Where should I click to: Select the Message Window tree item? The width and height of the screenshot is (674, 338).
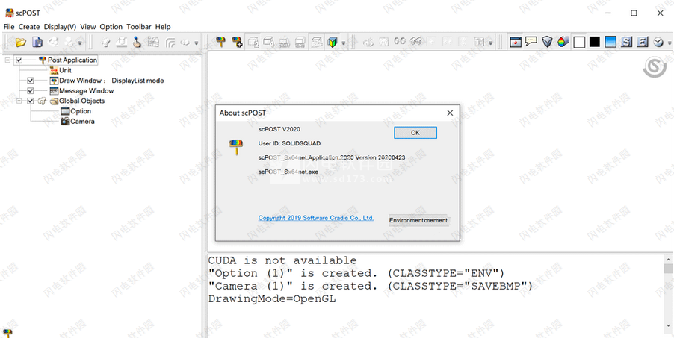click(87, 91)
